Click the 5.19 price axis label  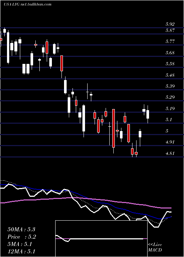pyautogui.click(x=170, y=109)
